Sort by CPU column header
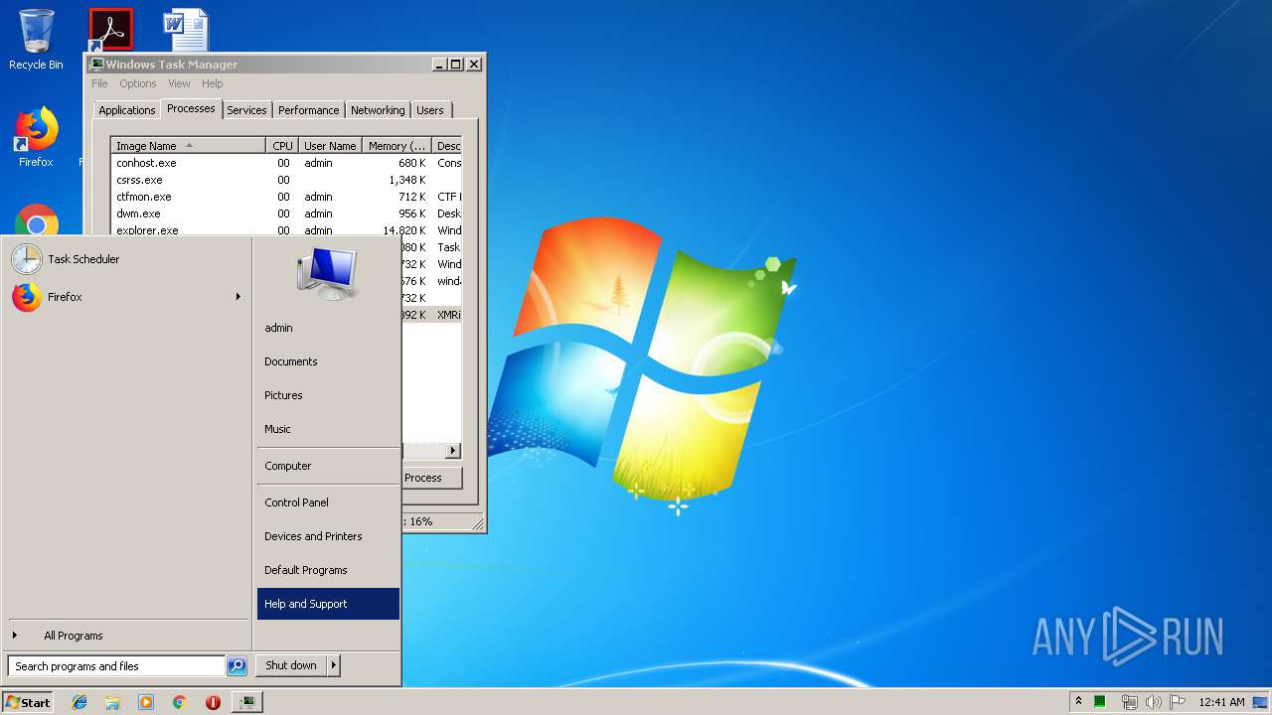This screenshot has height=715, width=1272. 282,146
